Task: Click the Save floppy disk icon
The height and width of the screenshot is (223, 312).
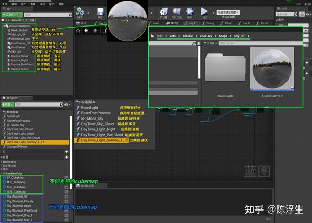Action: [x=100, y=11]
